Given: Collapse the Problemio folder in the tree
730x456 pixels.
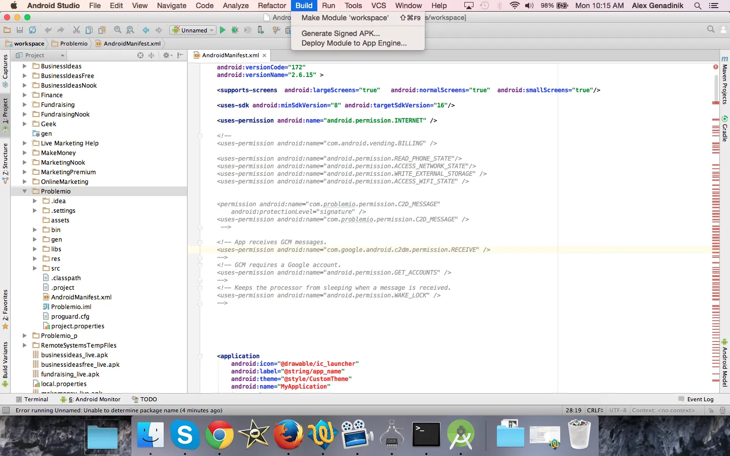Looking at the screenshot, I should tap(24, 192).
